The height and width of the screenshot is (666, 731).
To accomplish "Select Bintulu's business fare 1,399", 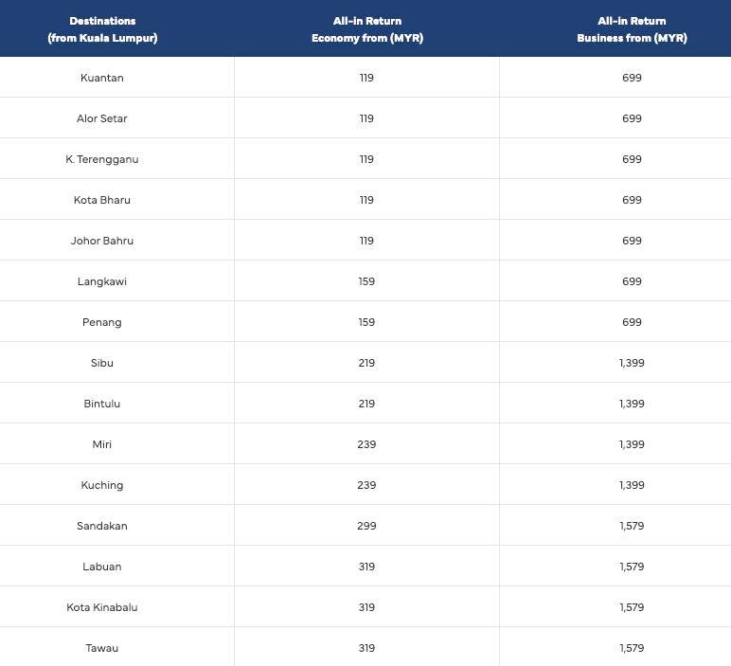I will pyautogui.click(x=632, y=404).
